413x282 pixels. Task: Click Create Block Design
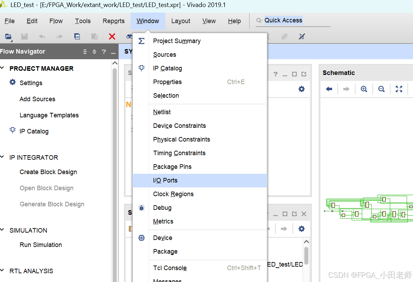48,172
